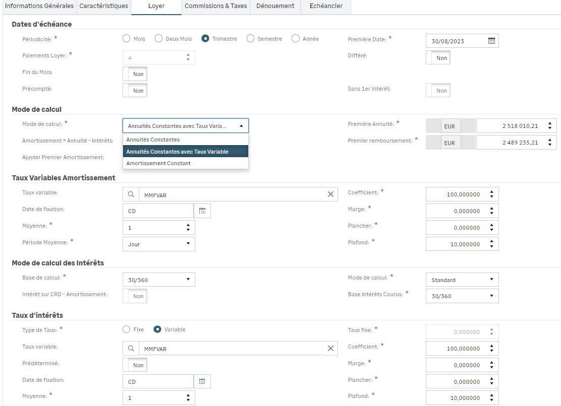Select the Semestre periodicity radio button

[x=250, y=39]
